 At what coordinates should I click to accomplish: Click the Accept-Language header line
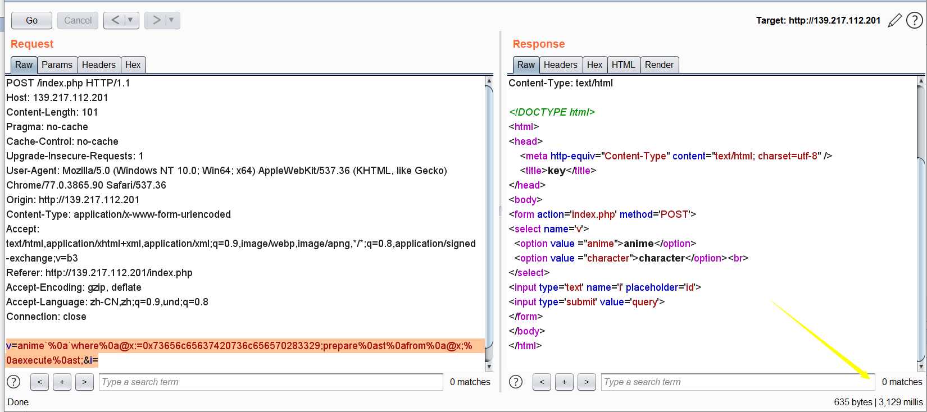(107, 302)
